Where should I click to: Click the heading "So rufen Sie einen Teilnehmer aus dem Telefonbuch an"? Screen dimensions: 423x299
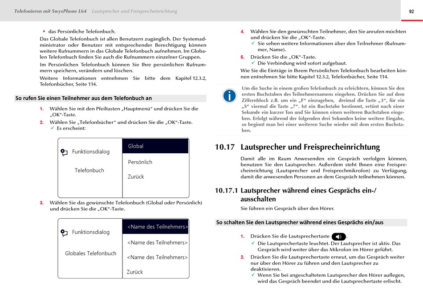(x=84, y=98)
